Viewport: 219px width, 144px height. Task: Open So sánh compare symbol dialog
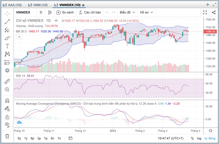click(65, 13)
